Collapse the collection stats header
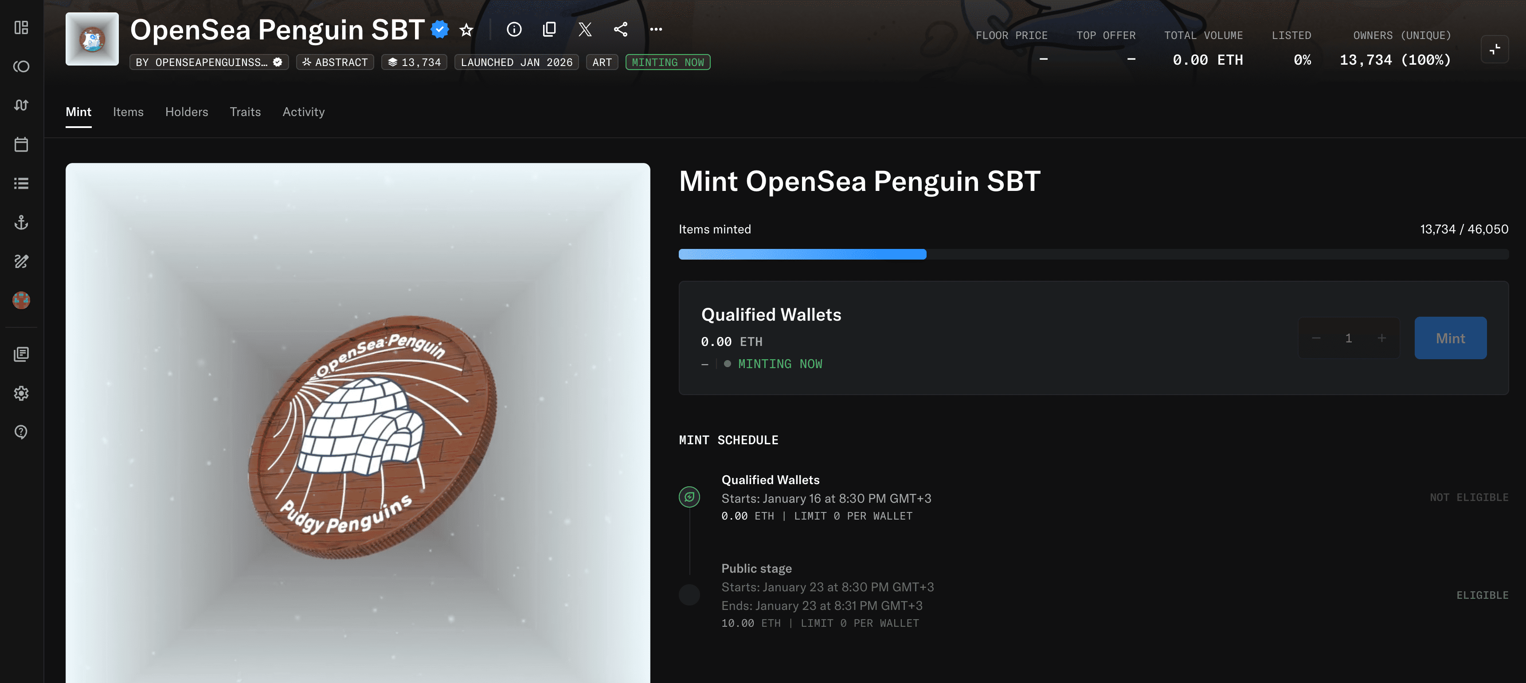 1494,49
